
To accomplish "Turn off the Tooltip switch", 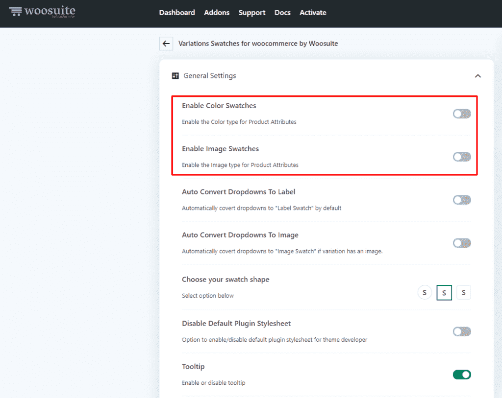I will [462, 375].
